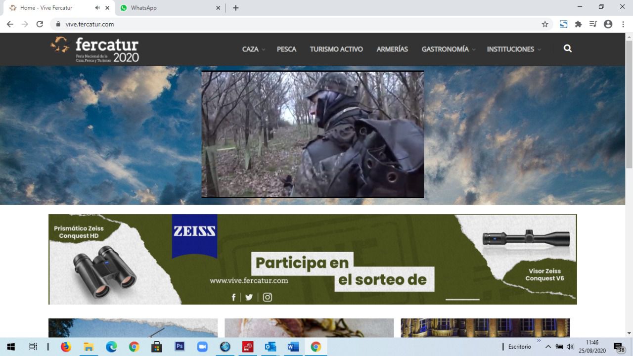Open the Chrome extensions puzzle icon
Viewport: 633px width, 356px height.
point(578,24)
